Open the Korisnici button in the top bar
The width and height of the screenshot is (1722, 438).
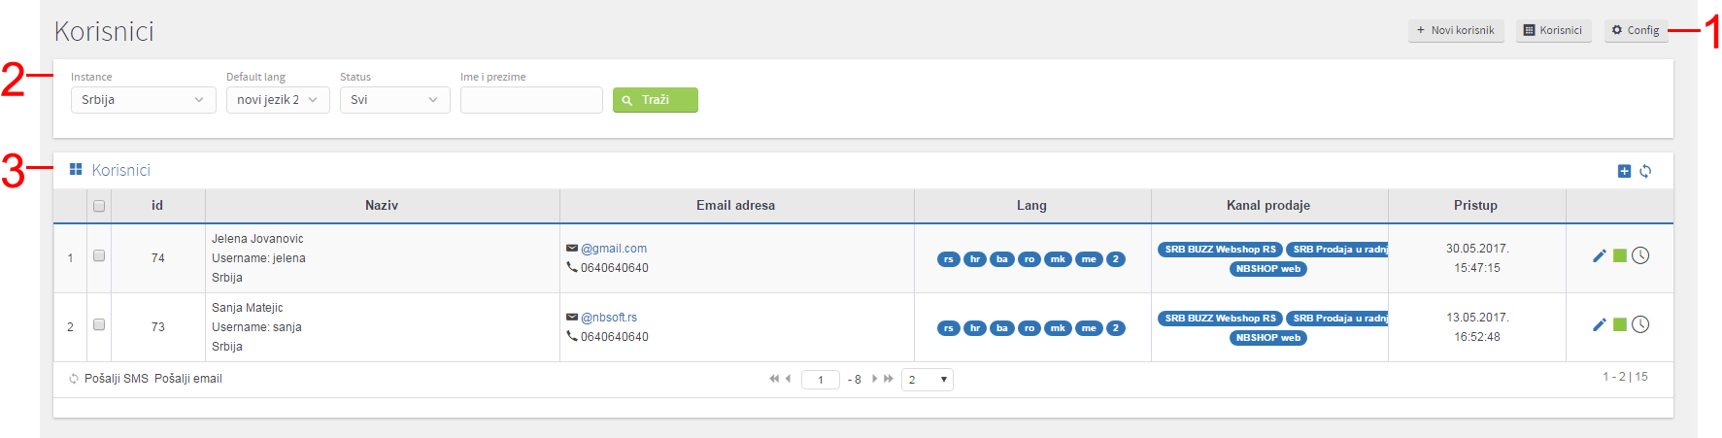click(1553, 30)
